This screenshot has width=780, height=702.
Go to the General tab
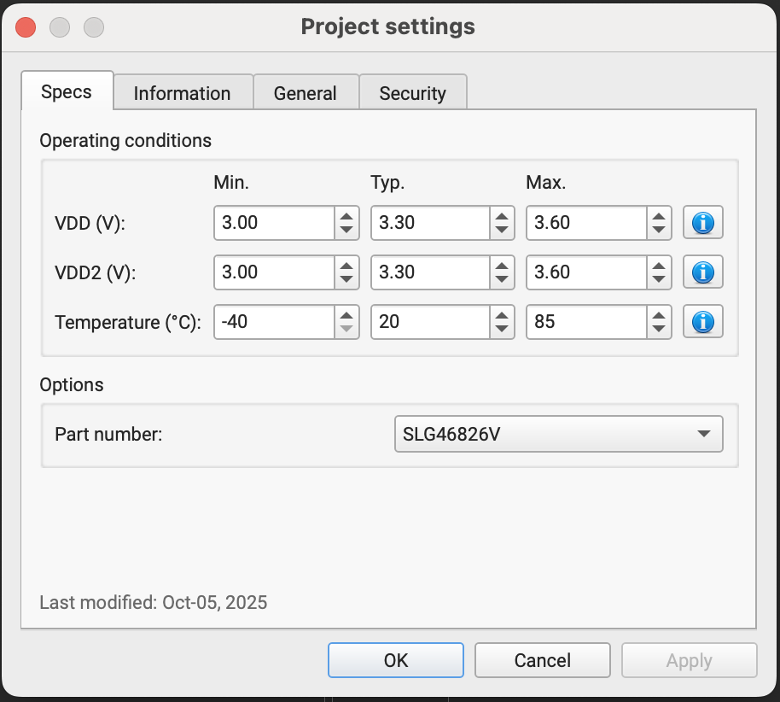(306, 92)
